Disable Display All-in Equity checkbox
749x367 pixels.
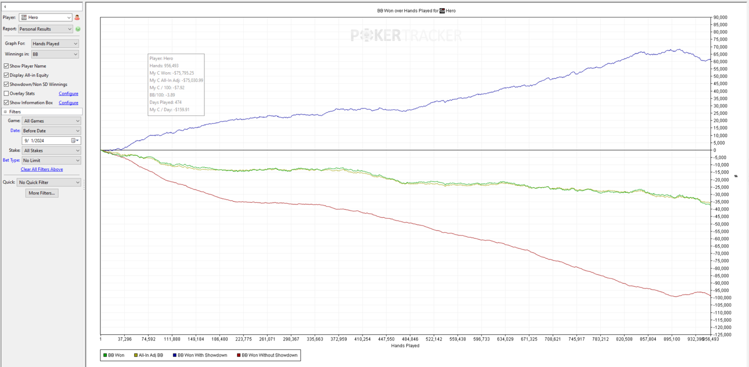[6, 75]
